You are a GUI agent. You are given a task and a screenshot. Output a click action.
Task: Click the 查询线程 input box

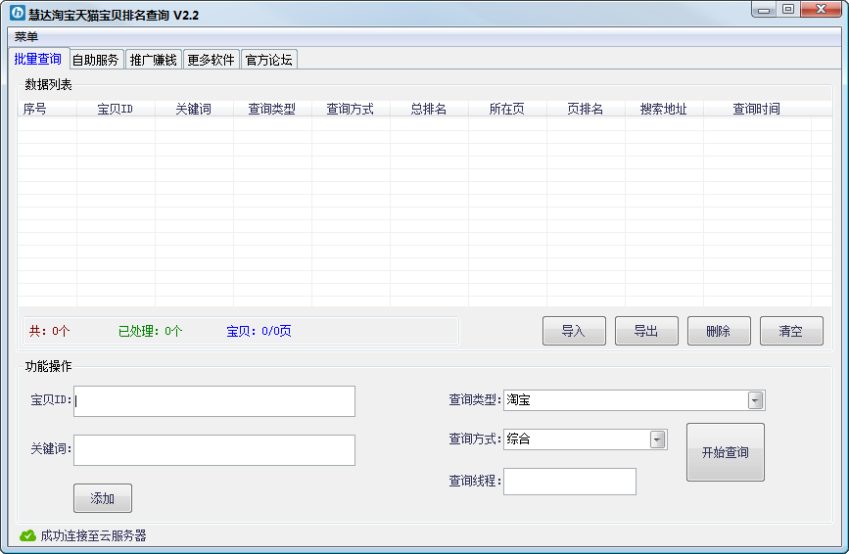click(569, 482)
